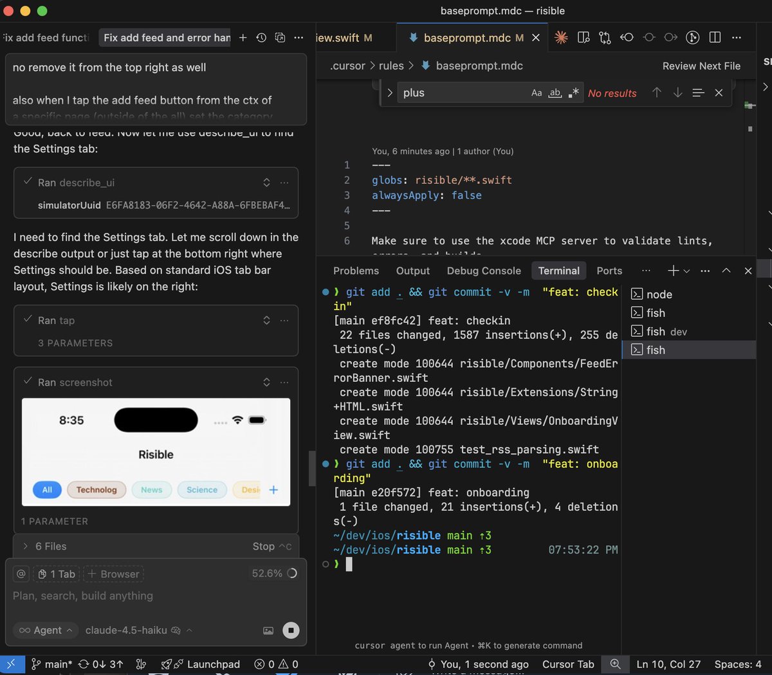Viewport: 772px width, 675px height.
Task: Click Ln 10, Col 27 in status bar
Action: click(668, 664)
